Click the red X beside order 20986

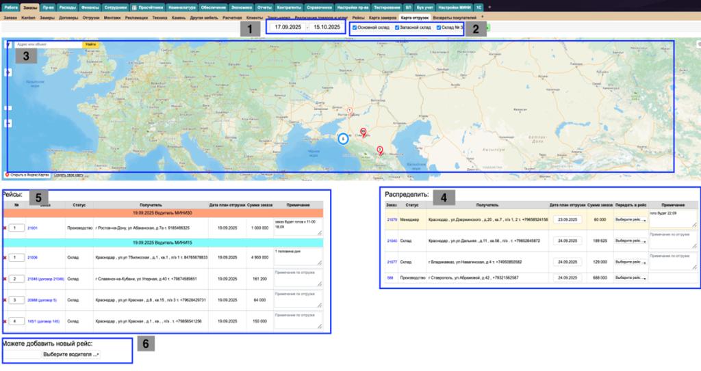[x=4, y=300]
